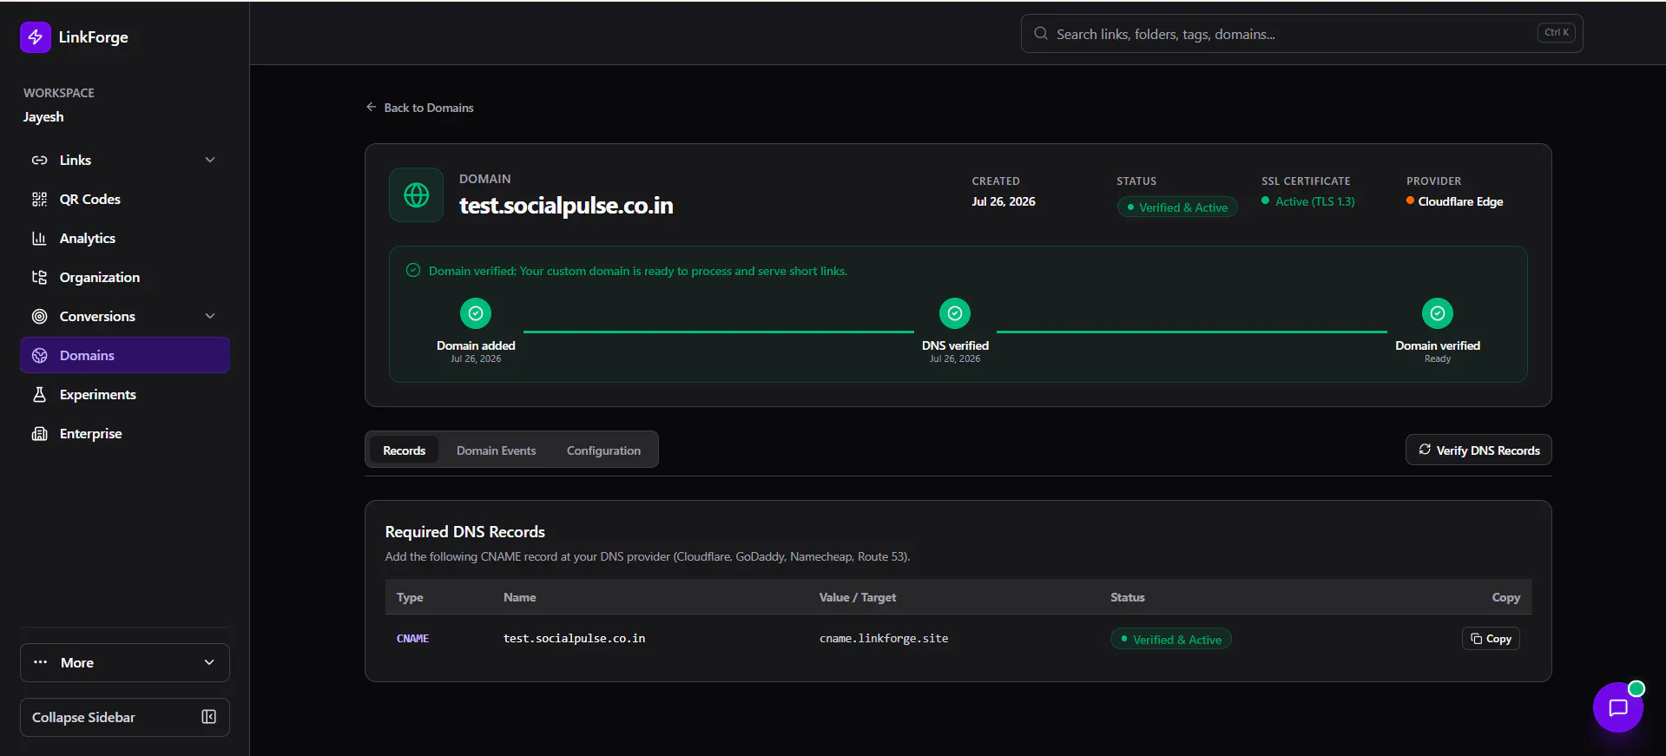Click the three-dots icon beside More

point(41,662)
